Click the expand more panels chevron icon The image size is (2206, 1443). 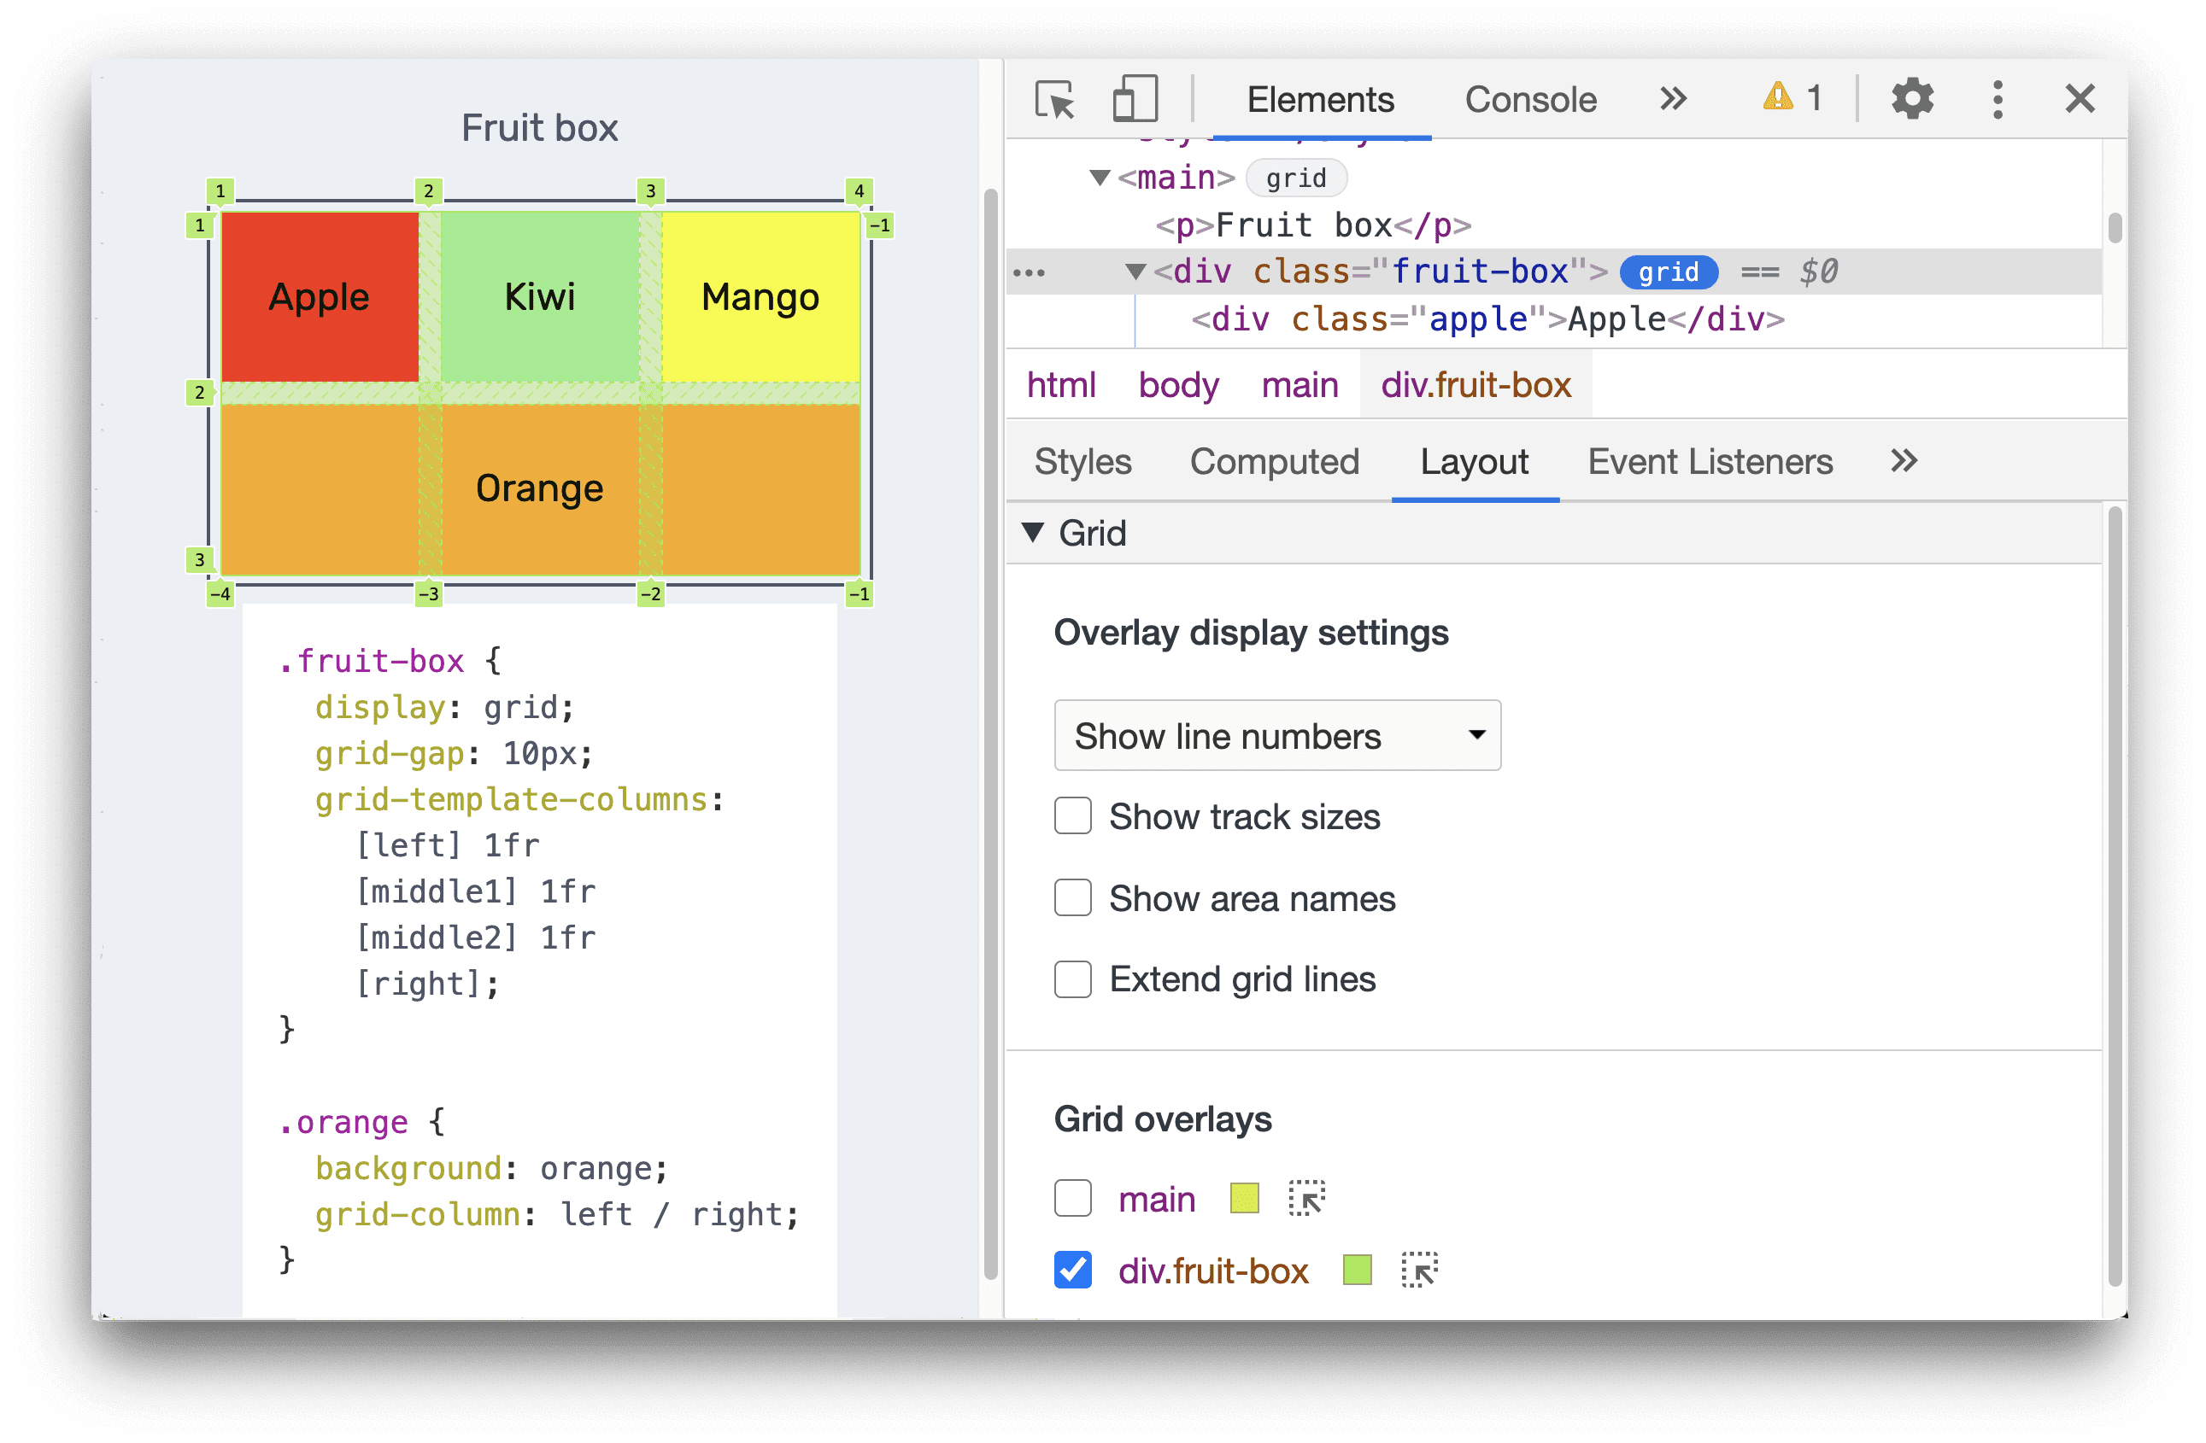(1904, 462)
